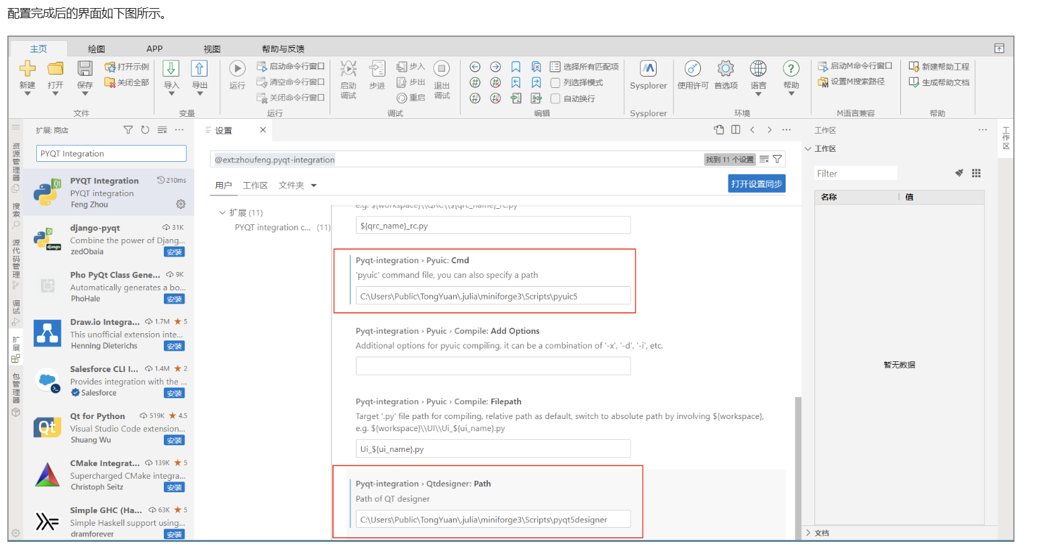
Task: Open the dropdown arrow under 导入
Action: [x=171, y=94]
